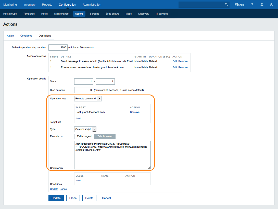Open the Reports menu
Screen dimensions: 278x209
click(47, 5)
